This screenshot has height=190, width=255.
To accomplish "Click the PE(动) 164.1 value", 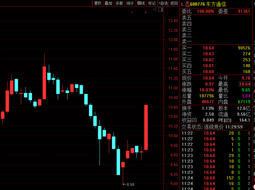I will point(244,120).
